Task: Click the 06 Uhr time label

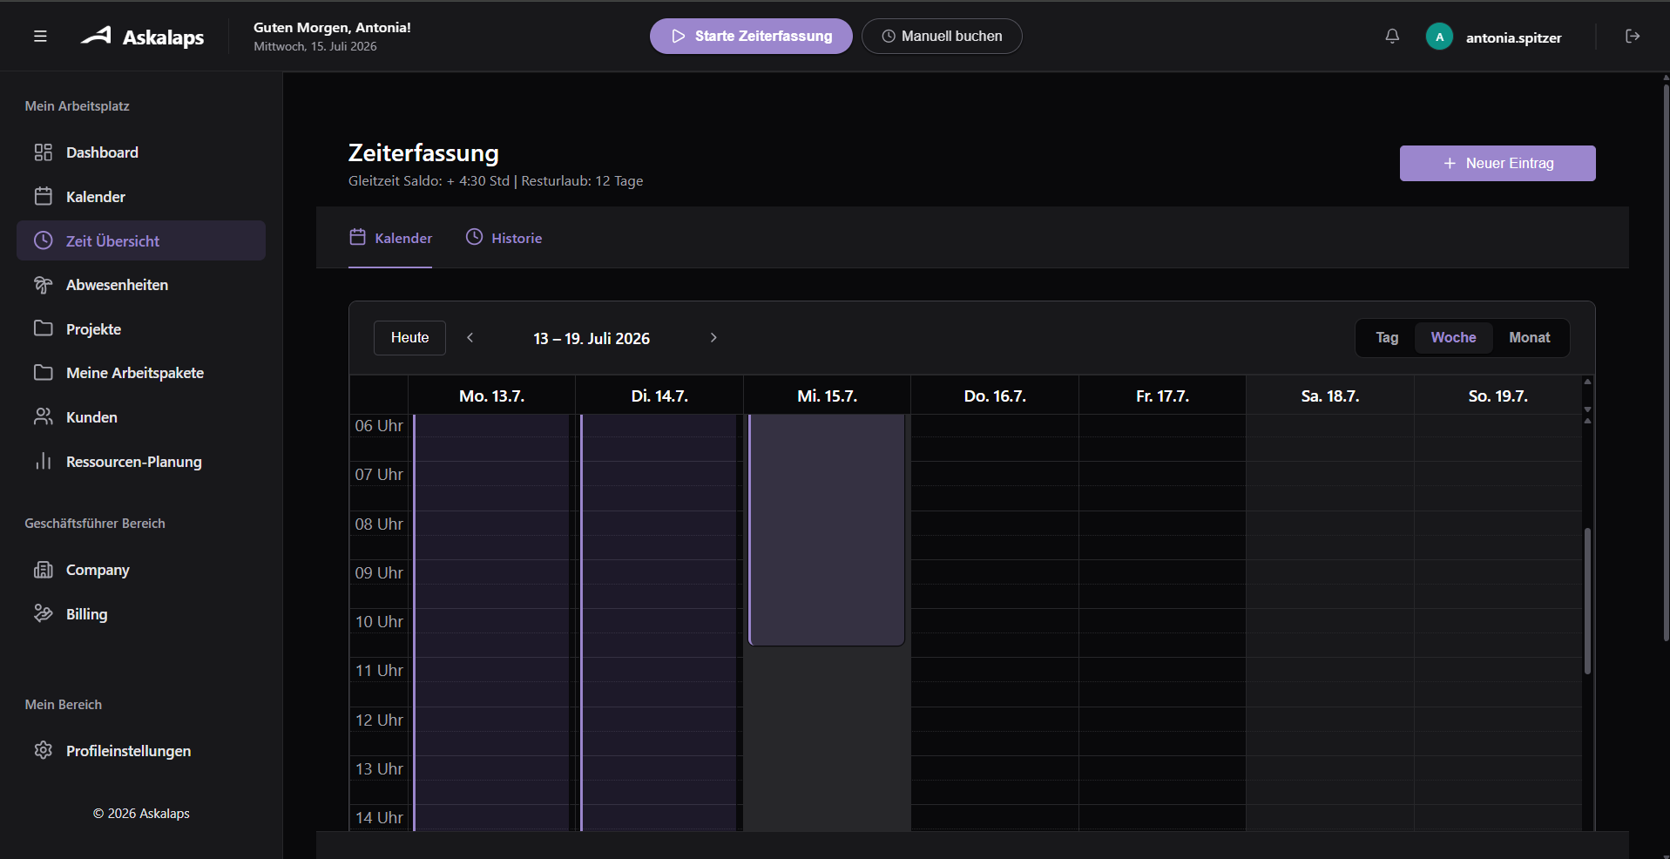Action: pos(379,426)
